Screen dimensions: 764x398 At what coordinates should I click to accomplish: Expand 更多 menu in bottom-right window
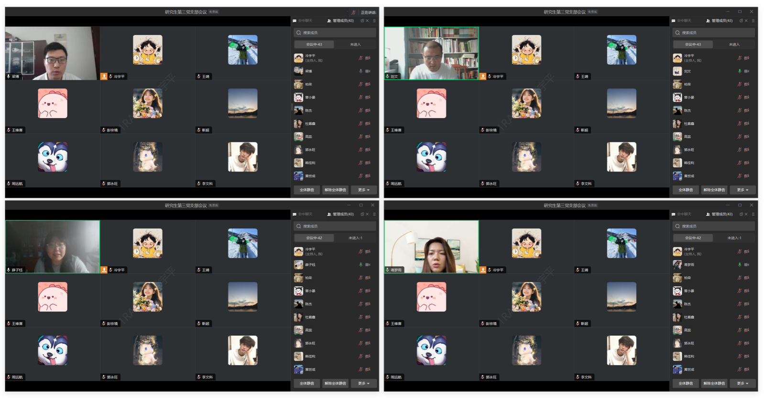742,383
